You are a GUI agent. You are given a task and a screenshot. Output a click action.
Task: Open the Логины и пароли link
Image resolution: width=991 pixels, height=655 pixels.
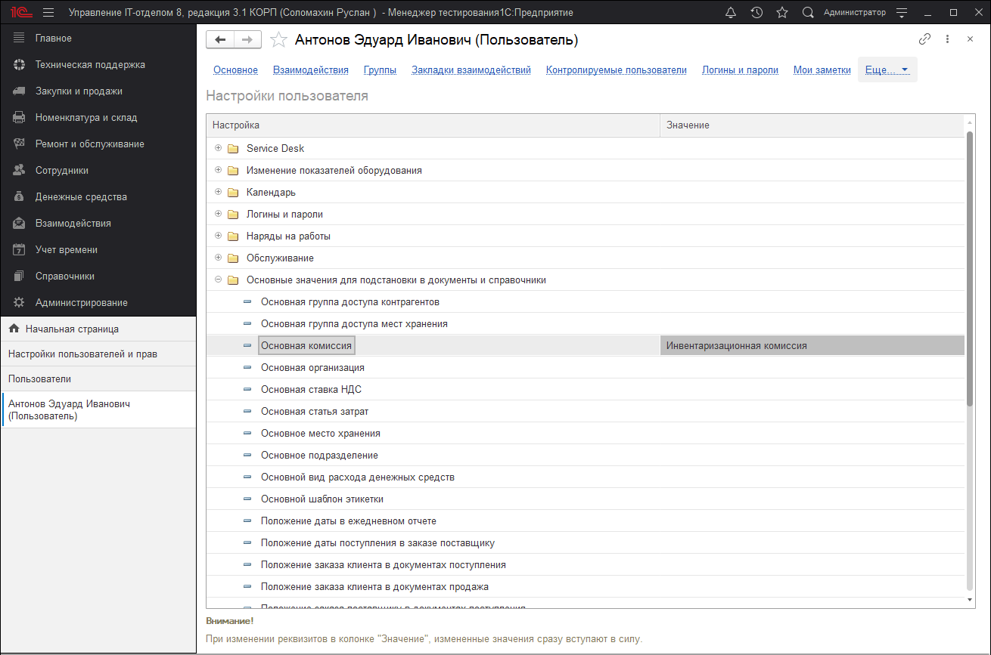tap(740, 70)
